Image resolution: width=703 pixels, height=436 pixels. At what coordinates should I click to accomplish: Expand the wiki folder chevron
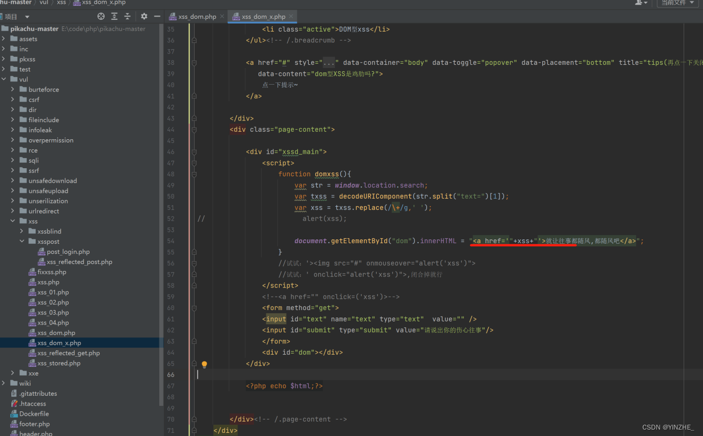pos(4,384)
